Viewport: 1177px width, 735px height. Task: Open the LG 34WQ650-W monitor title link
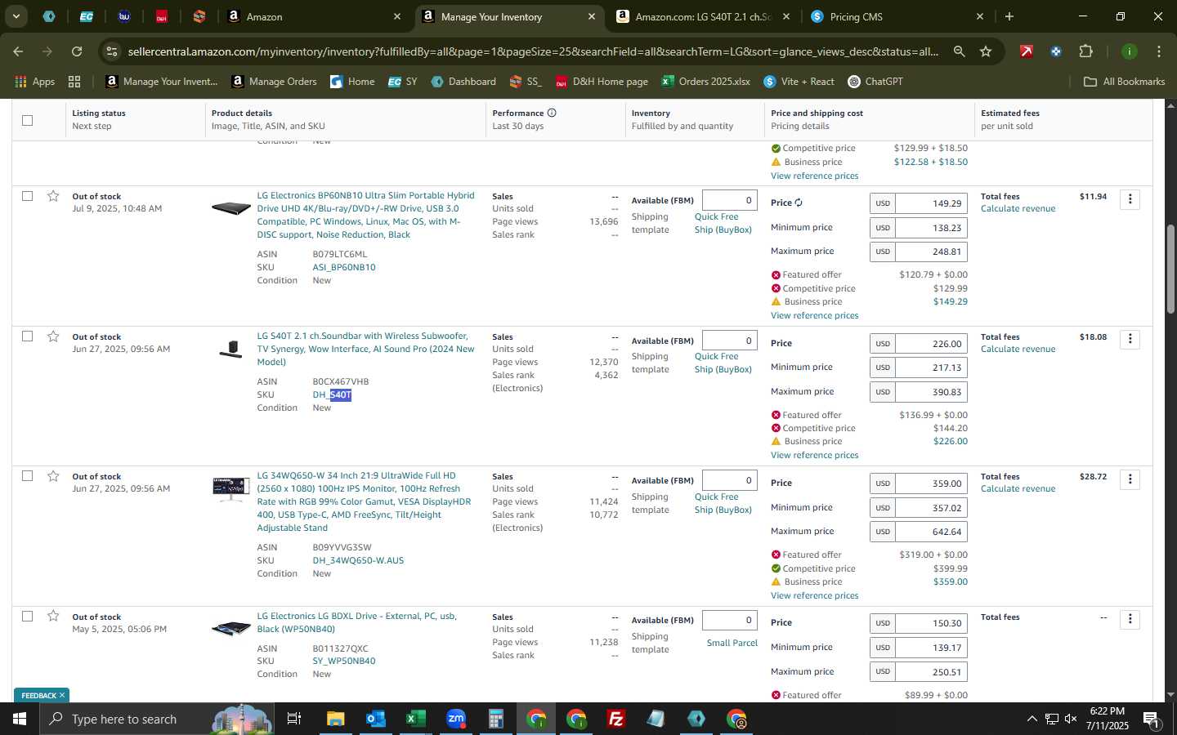[364, 501]
